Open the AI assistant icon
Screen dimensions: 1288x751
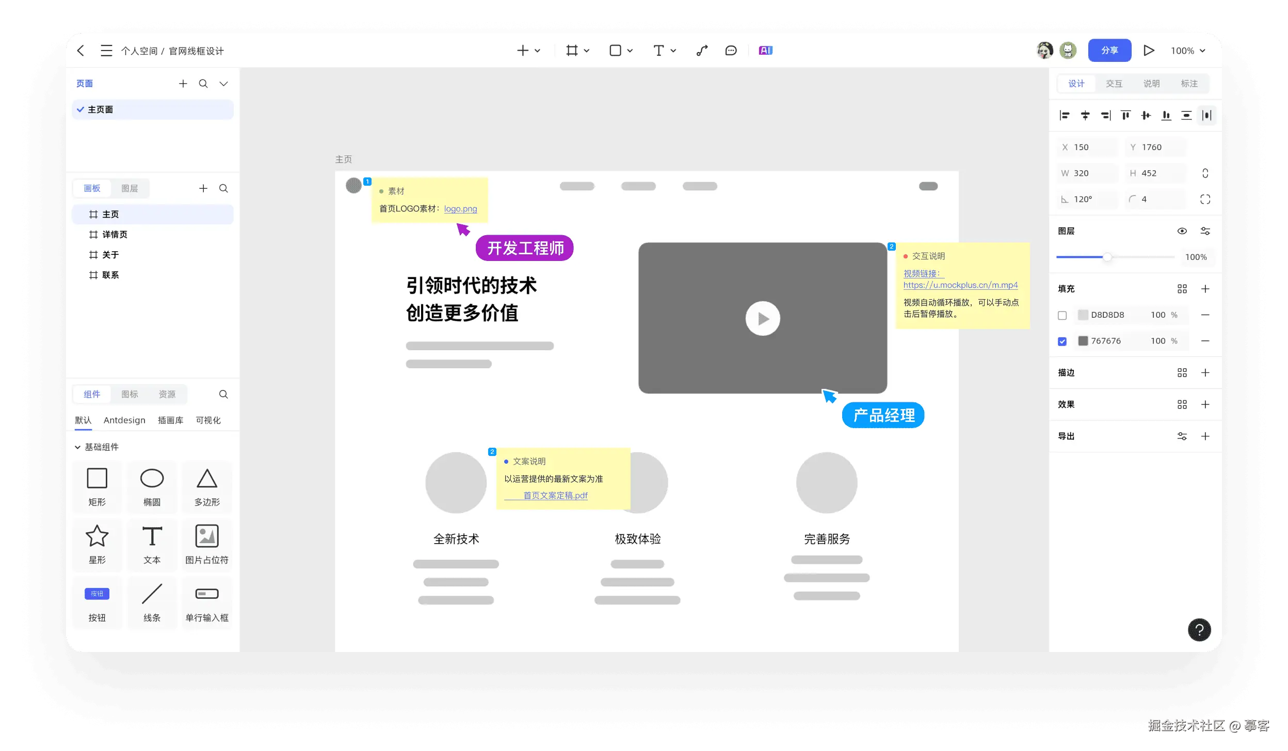(765, 51)
